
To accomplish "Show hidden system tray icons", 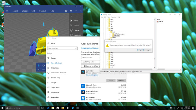I will 168,108.
